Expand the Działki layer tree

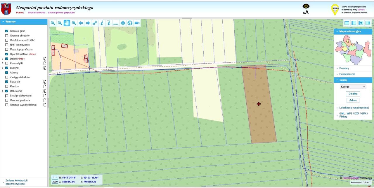pos(2,59)
